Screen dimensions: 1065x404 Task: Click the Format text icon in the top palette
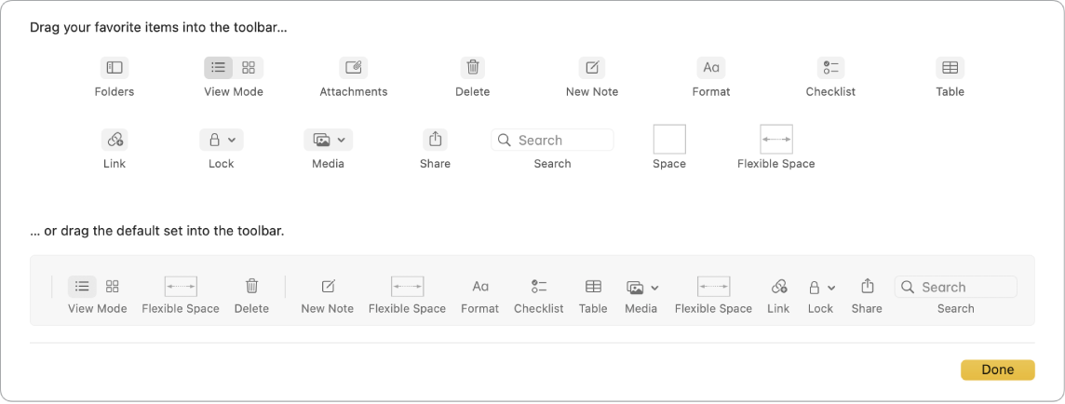[x=711, y=68]
